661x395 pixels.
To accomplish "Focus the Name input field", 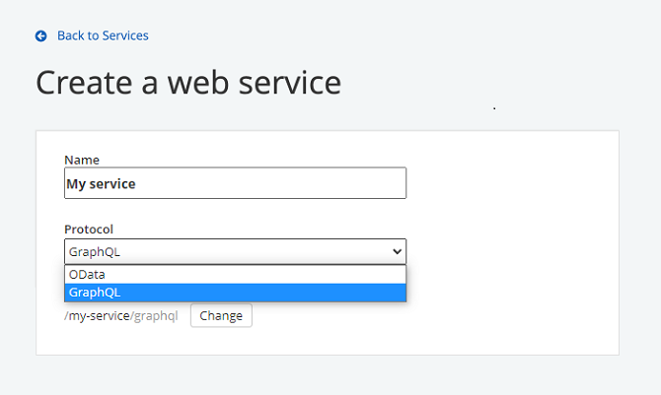I will (235, 183).
